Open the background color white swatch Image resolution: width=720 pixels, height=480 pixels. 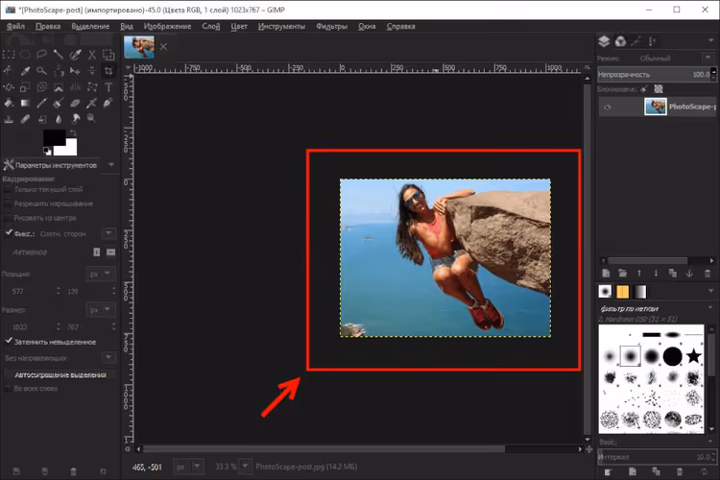point(69,148)
